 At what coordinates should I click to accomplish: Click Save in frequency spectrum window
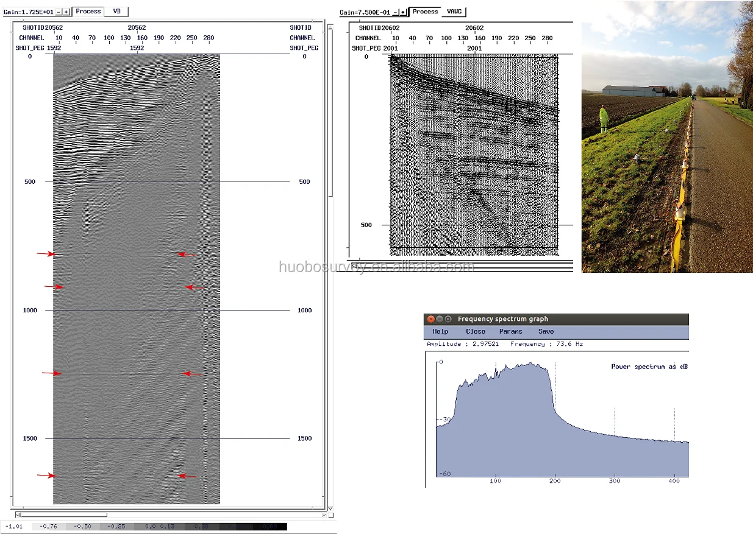pos(546,332)
